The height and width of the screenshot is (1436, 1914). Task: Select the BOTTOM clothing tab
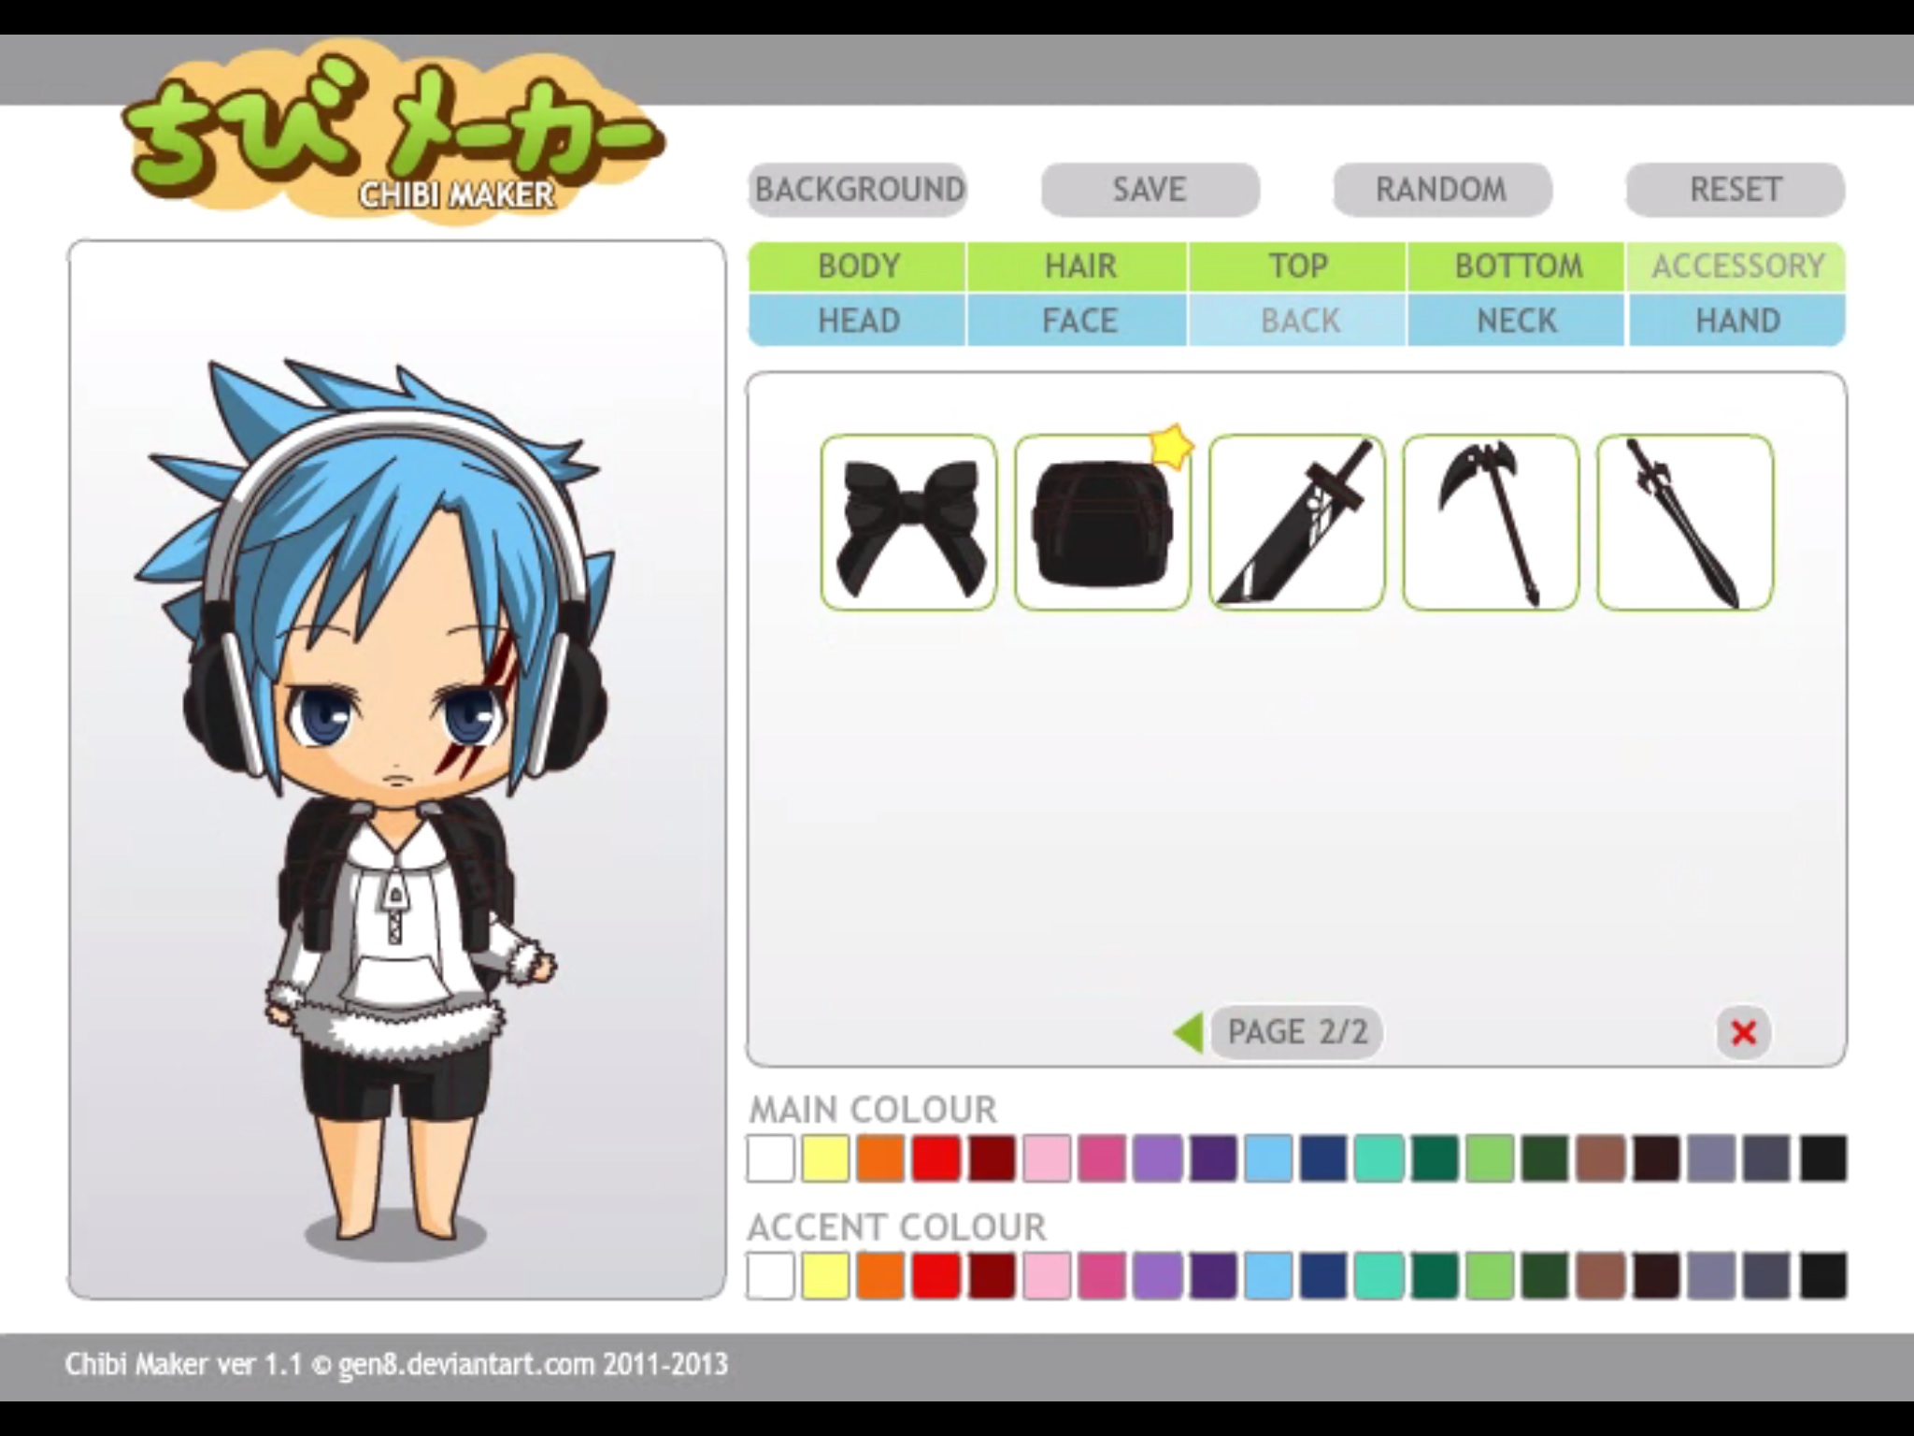(1518, 266)
